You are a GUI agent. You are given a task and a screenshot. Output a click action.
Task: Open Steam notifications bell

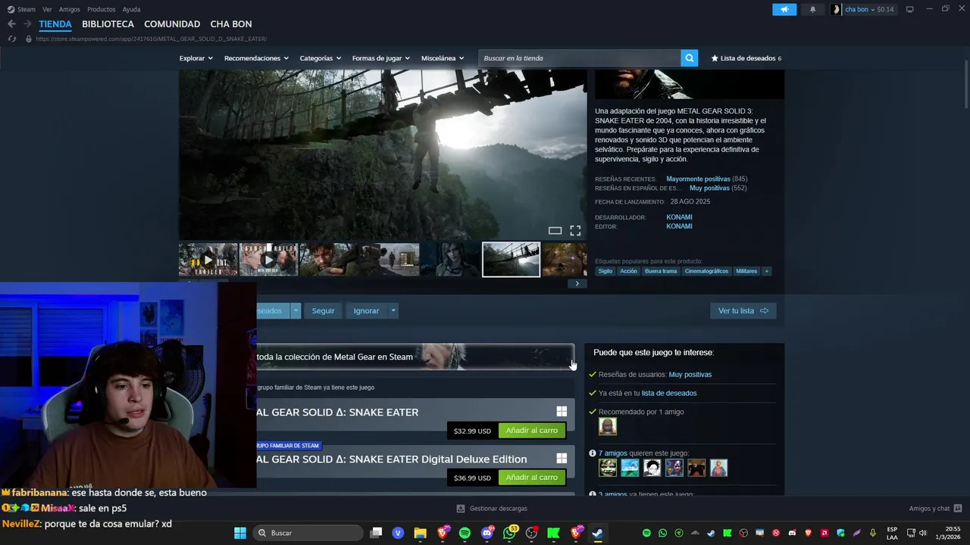813,9
